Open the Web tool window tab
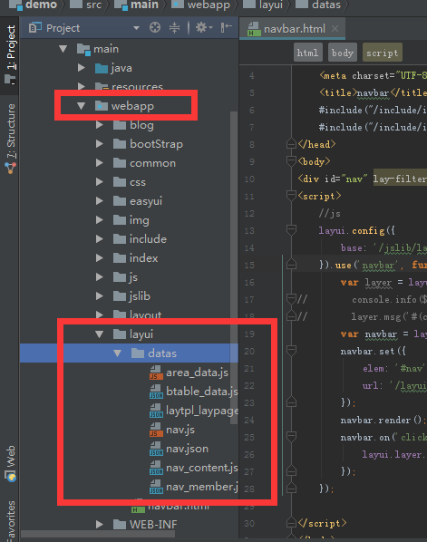The image size is (427, 542). (x=10, y=463)
